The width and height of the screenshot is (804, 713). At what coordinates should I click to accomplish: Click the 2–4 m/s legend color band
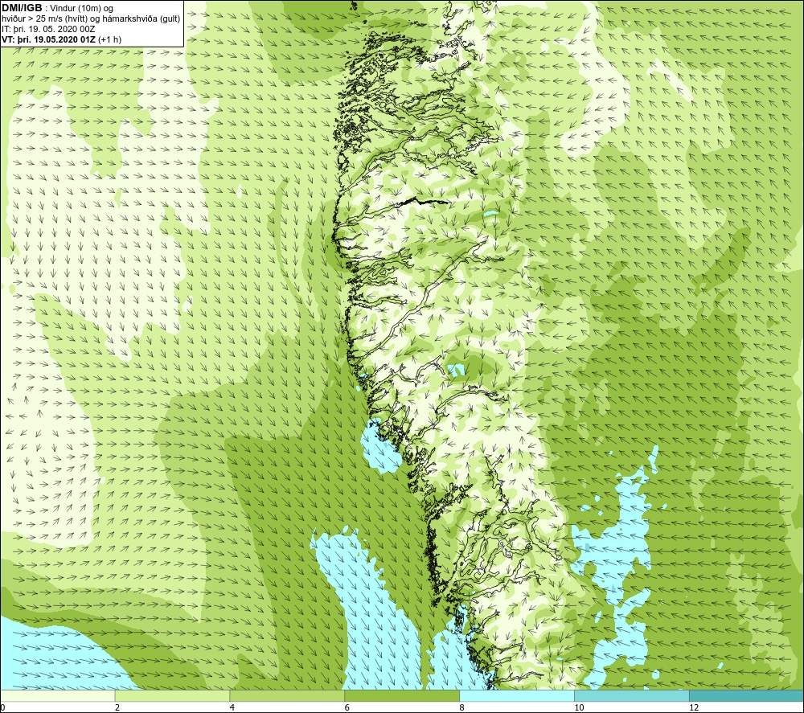click(172, 695)
